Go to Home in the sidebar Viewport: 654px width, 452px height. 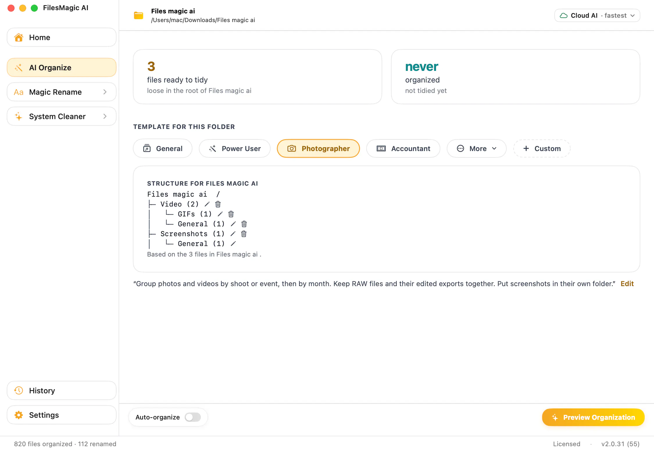[62, 37]
